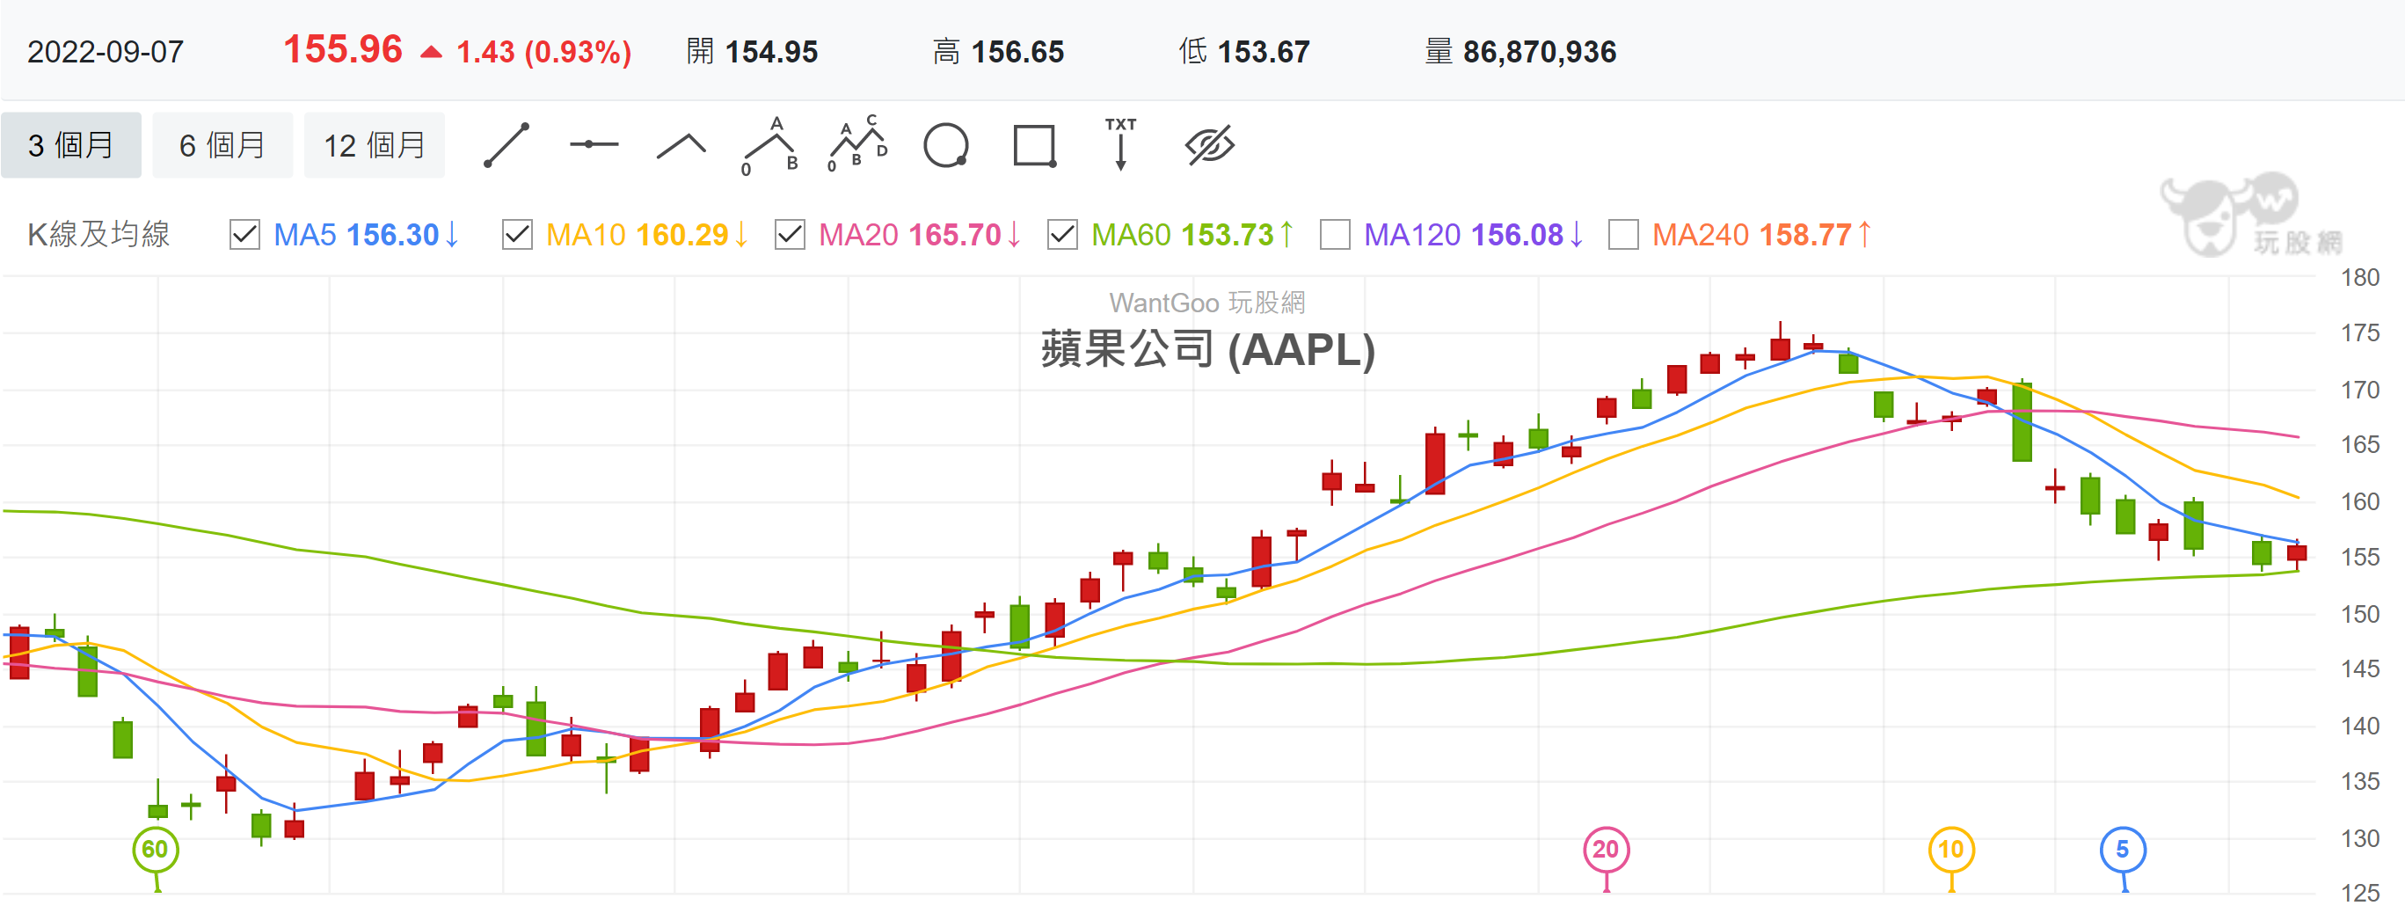The width and height of the screenshot is (2405, 913).
Task: Click the blue 5-day marker on timeline
Action: [2123, 850]
